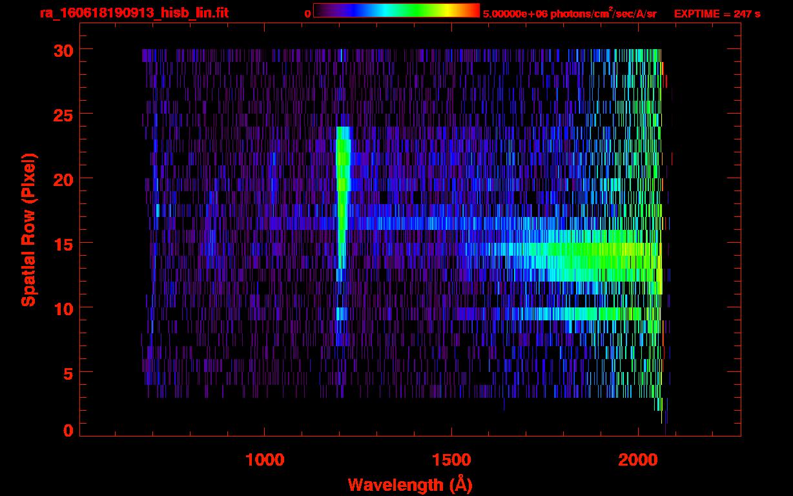
Task: Click the 1000 wavelength tick label
Action: (265, 460)
